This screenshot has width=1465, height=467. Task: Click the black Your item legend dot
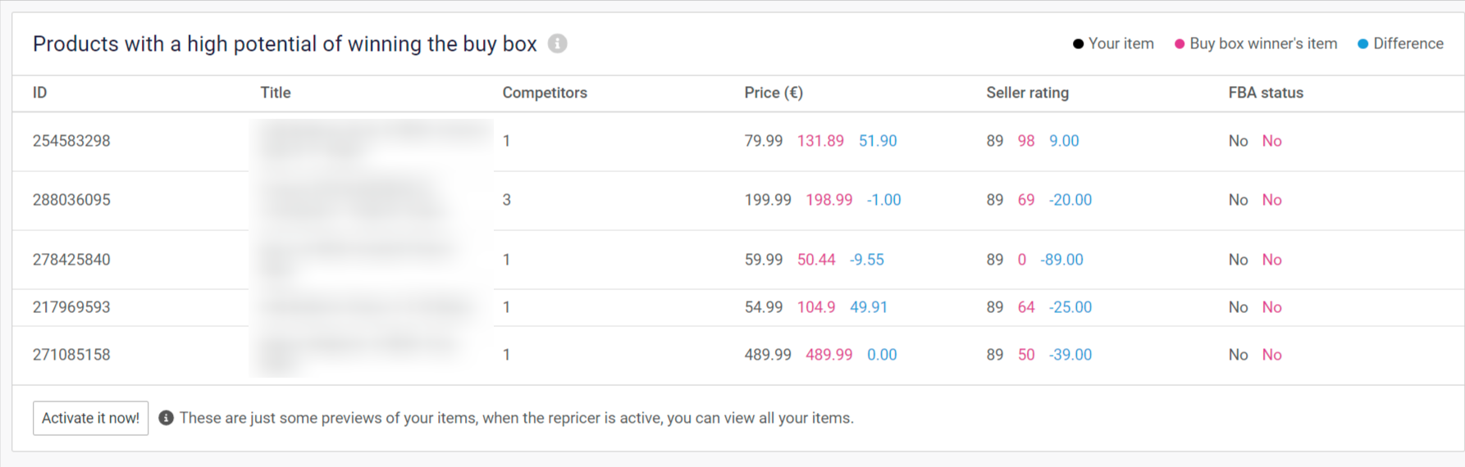[1078, 44]
